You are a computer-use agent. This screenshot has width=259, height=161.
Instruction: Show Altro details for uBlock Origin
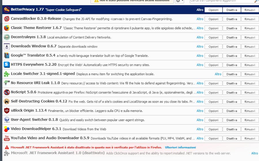(x=200, y=111)
